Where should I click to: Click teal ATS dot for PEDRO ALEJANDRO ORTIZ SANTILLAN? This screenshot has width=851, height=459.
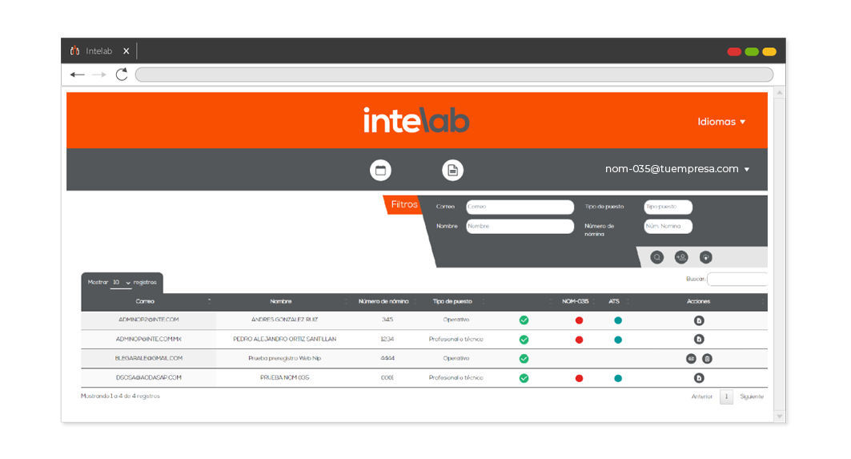click(x=617, y=340)
